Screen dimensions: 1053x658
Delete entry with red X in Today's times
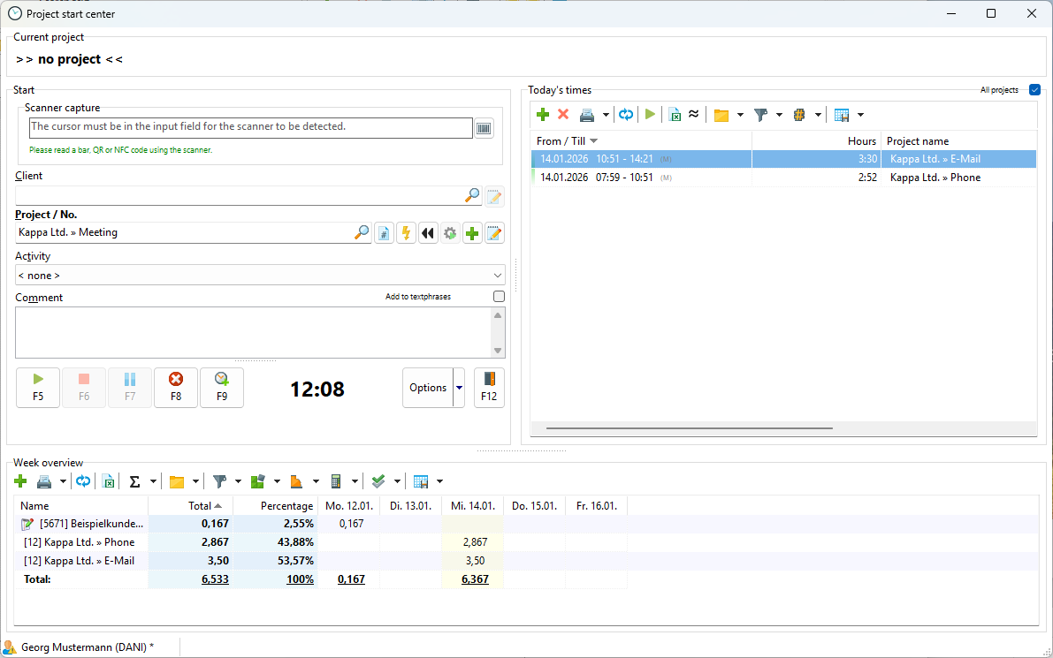[563, 115]
